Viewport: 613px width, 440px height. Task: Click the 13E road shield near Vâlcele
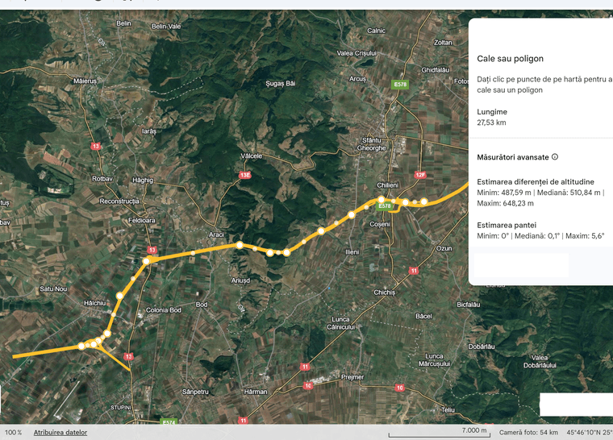pos(245,175)
